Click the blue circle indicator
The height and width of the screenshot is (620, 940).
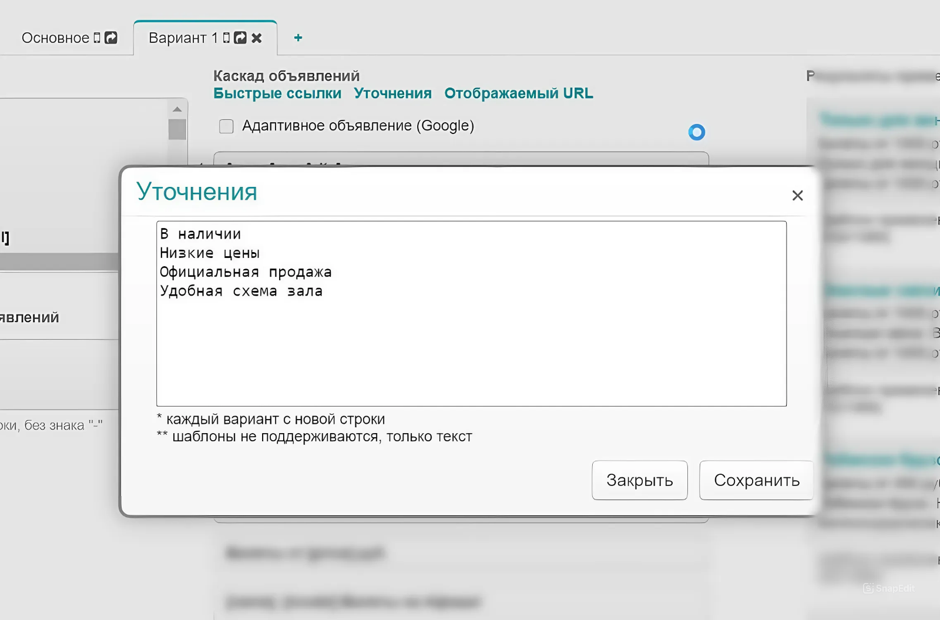pos(697,132)
